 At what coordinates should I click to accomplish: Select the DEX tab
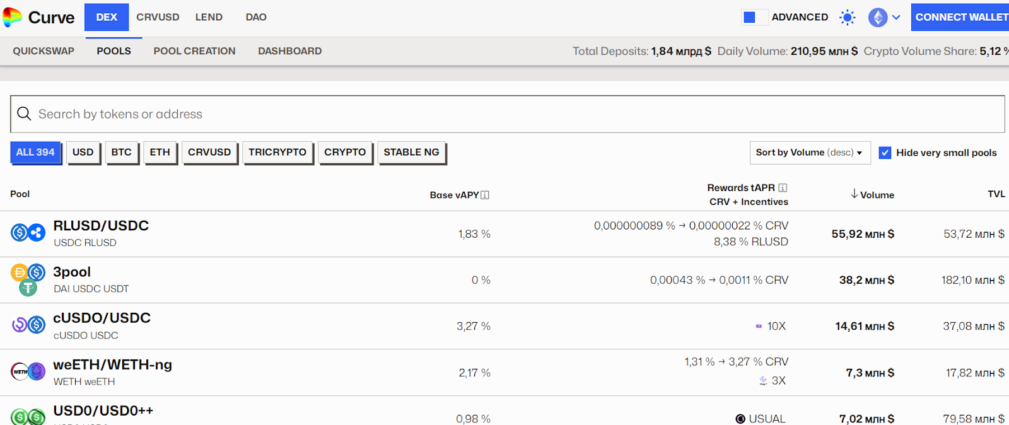point(107,17)
